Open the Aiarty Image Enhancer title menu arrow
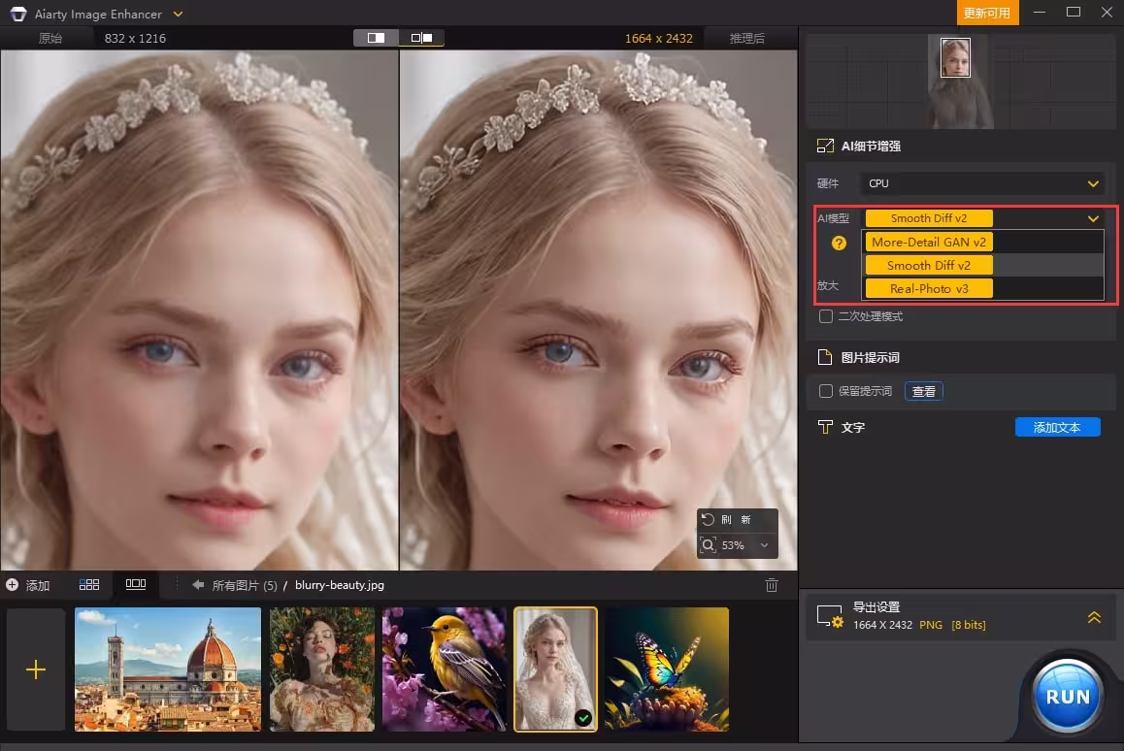This screenshot has height=751, width=1124. click(178, 15)
